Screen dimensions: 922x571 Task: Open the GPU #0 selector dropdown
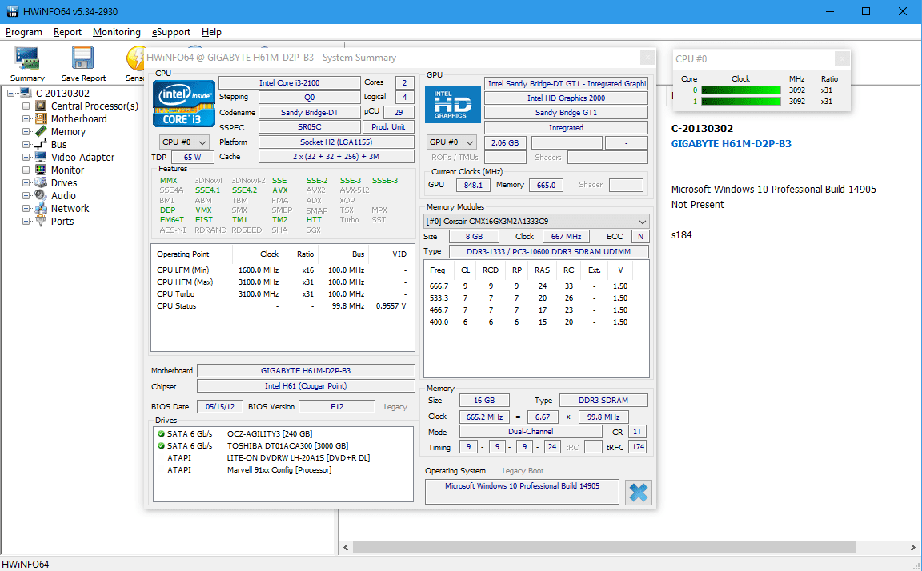pyautogui.click(x=451, y=142)
